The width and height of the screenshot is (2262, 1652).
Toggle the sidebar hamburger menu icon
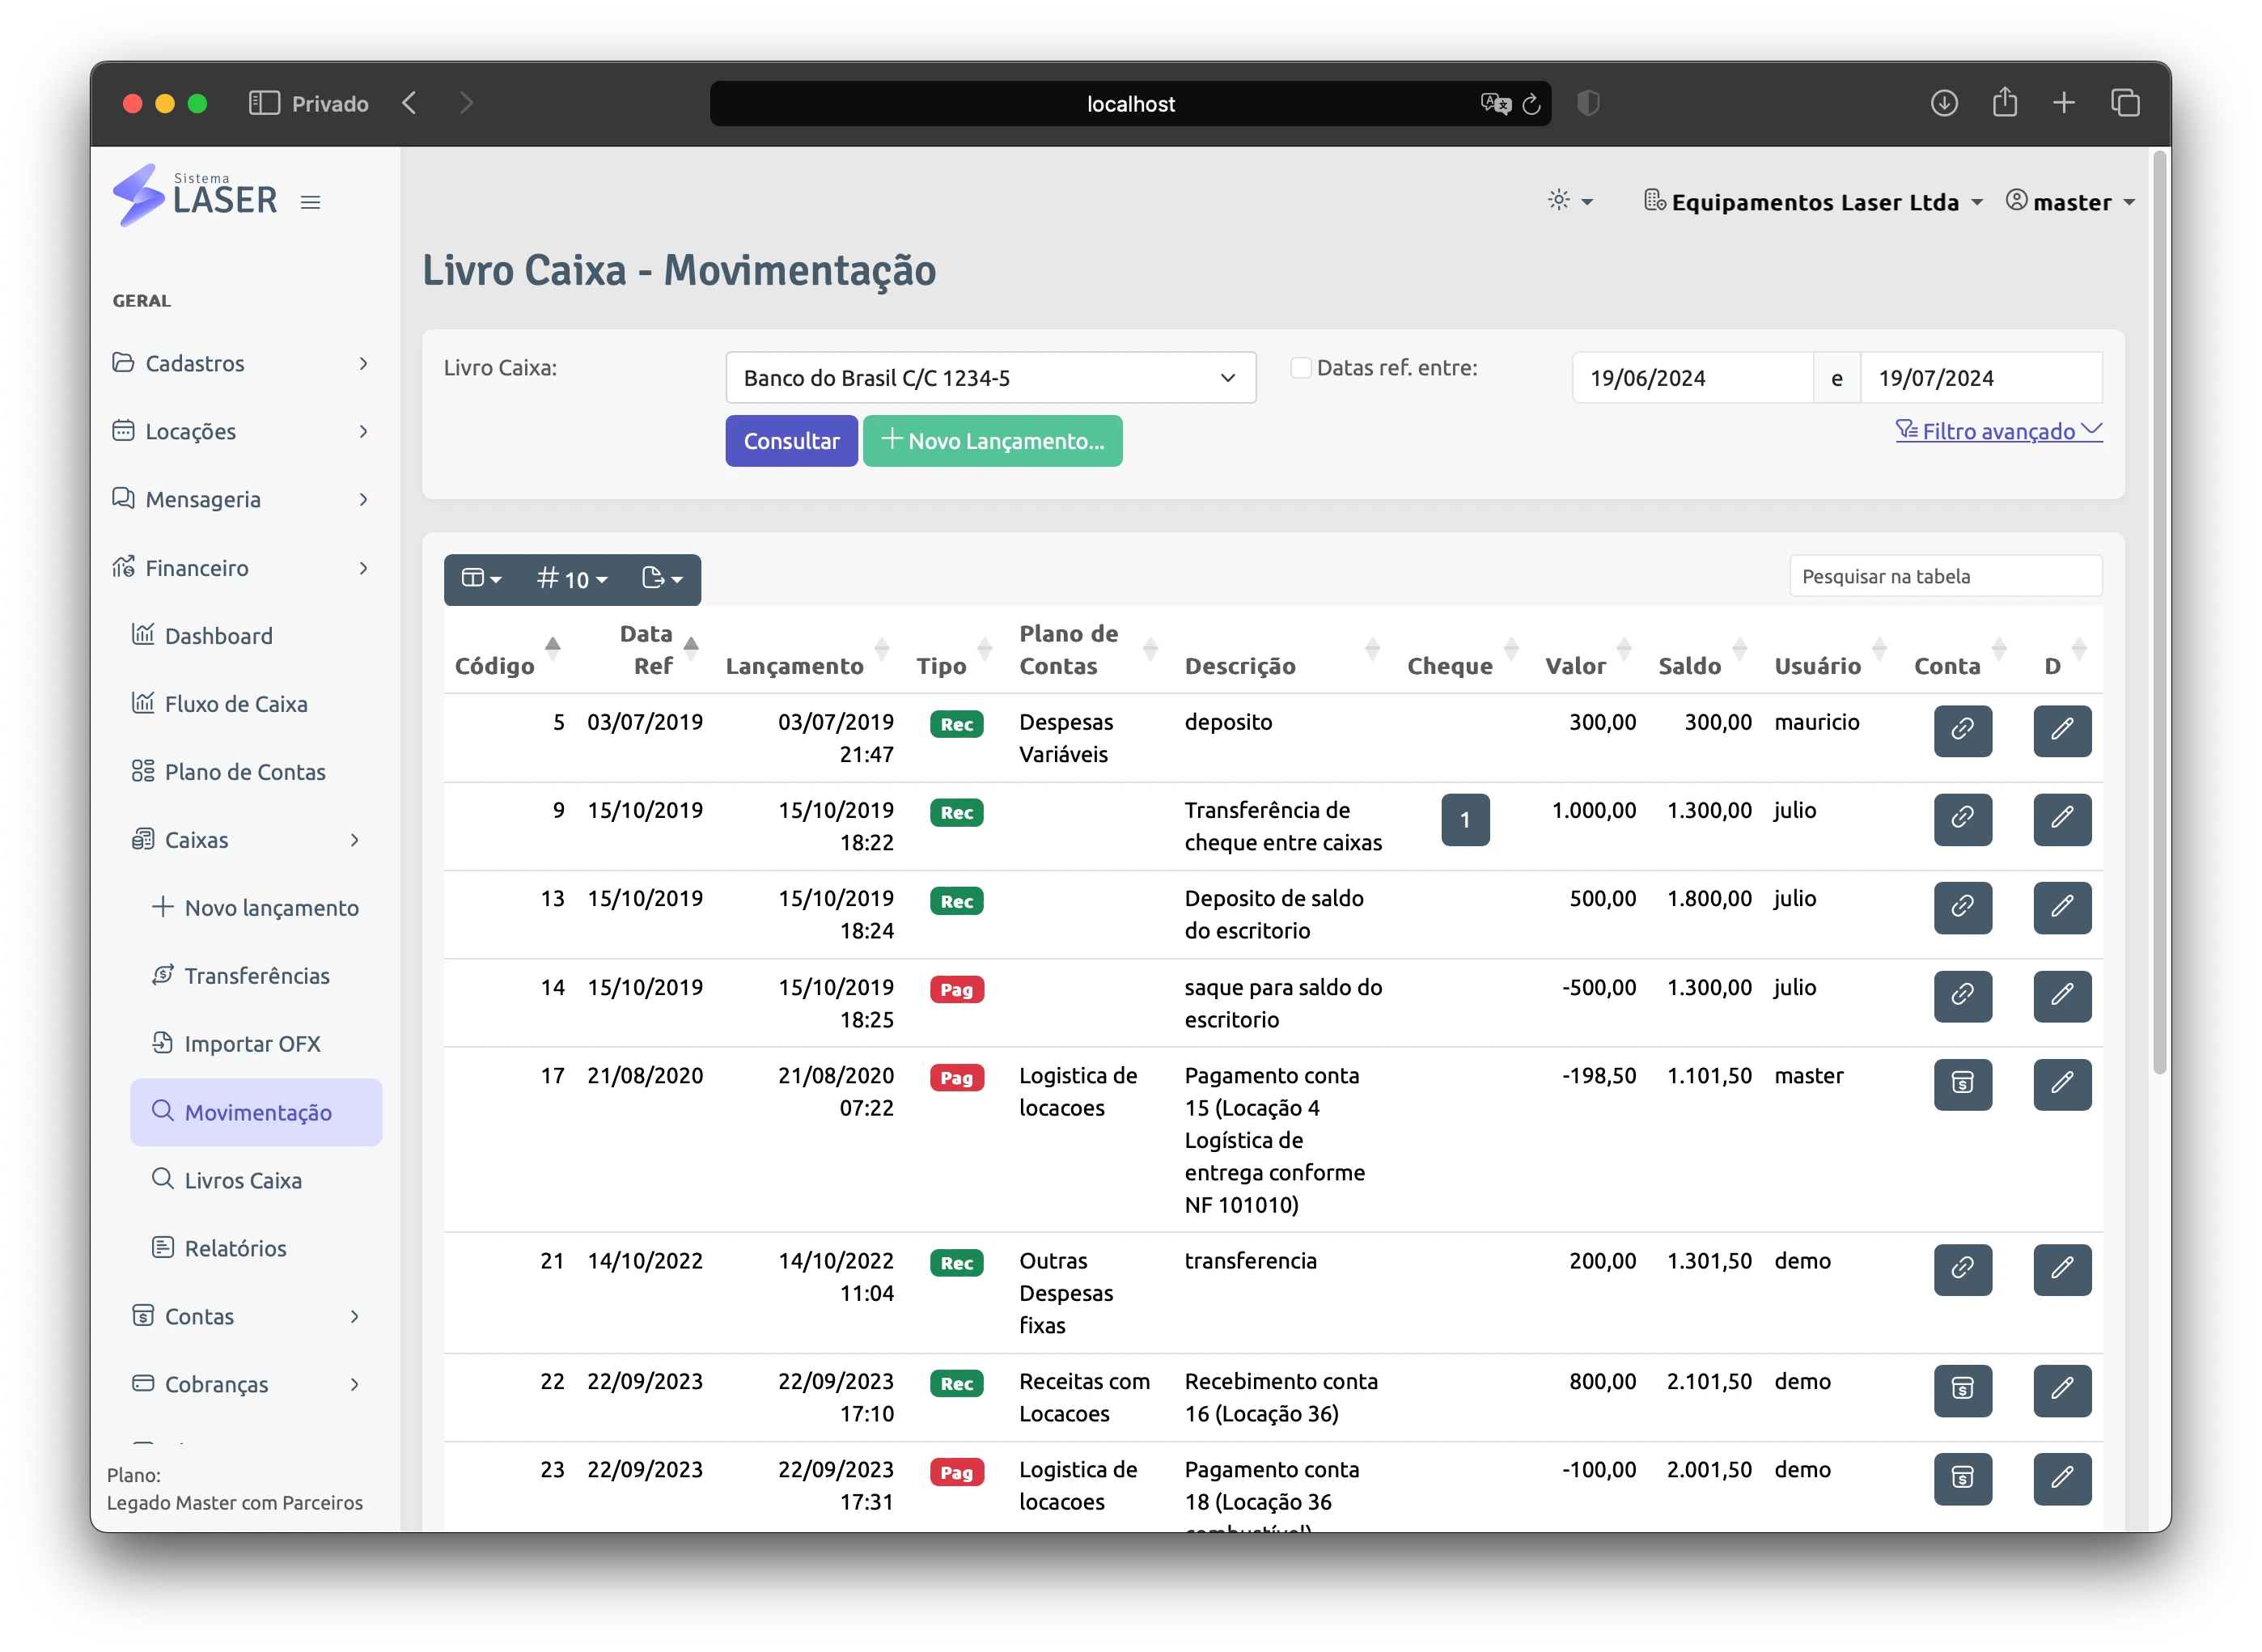click(311, 202)
